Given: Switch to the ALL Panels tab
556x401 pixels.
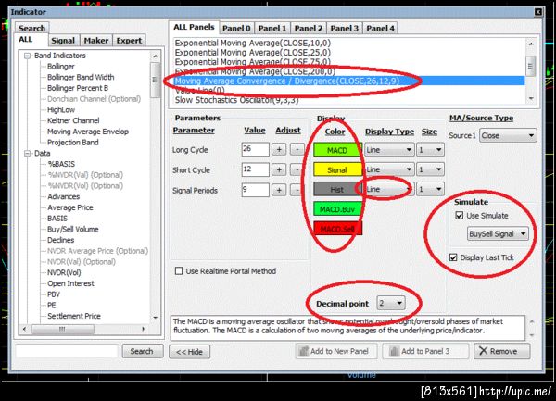Looking at the screenshot, I should [194, 27].
